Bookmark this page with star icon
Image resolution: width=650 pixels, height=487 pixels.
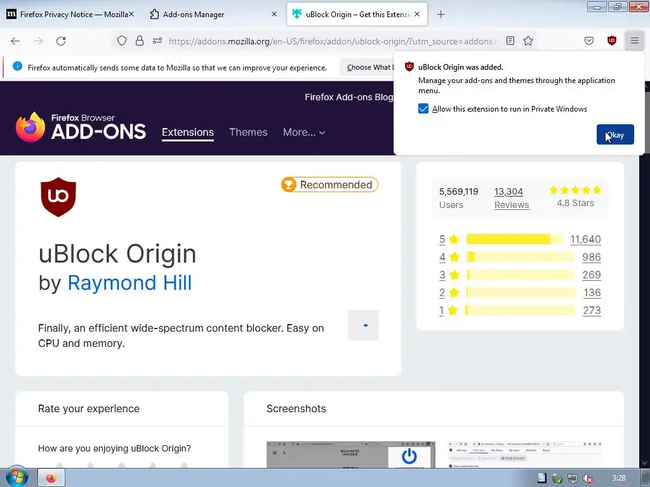click(x=527, y=41)
